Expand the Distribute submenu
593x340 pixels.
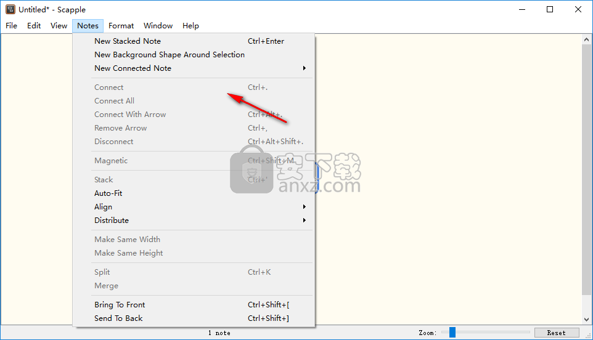[x=194, y=221]
